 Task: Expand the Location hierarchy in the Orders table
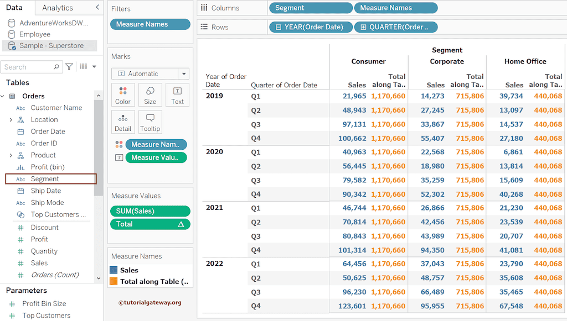click(11, 120)
